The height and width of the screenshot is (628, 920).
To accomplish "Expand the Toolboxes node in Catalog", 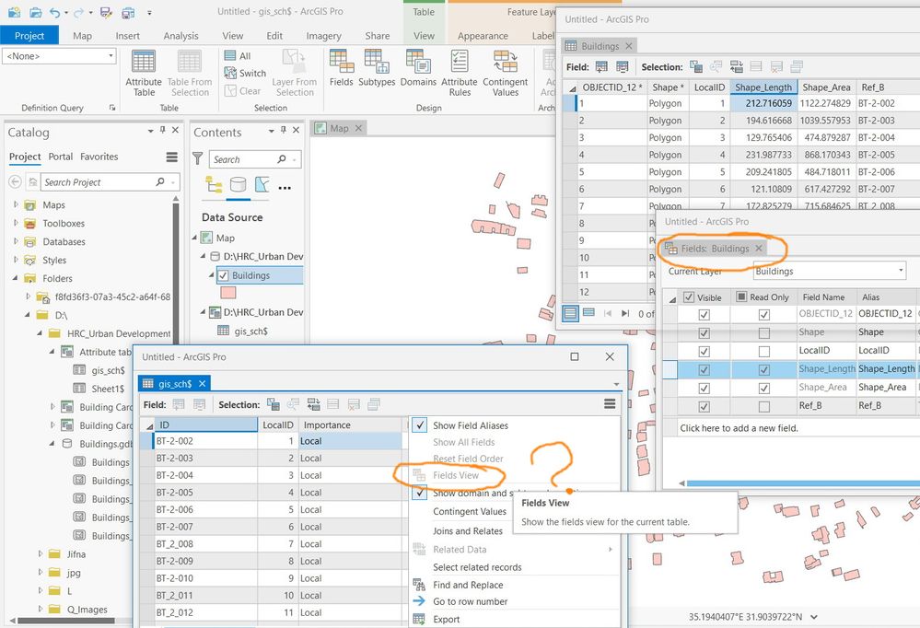I will tap(16, 223).
